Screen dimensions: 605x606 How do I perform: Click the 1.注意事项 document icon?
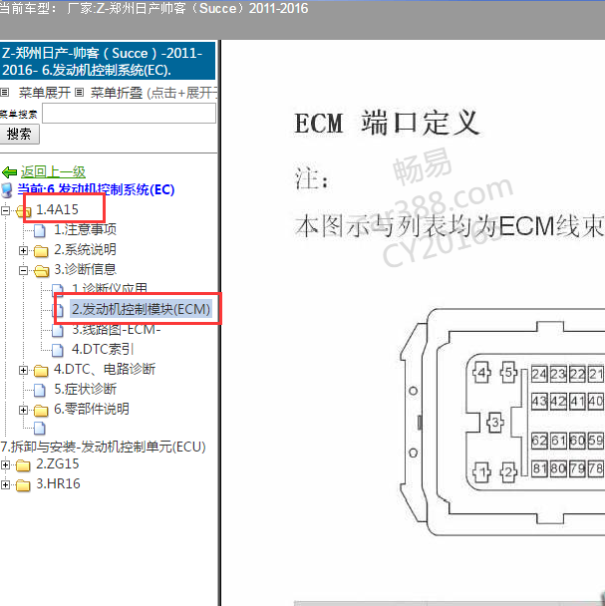[39, 230]
